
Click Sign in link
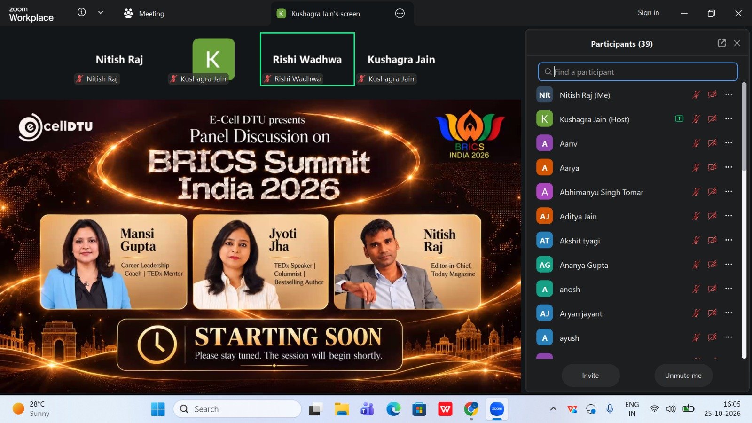(648, 13)
